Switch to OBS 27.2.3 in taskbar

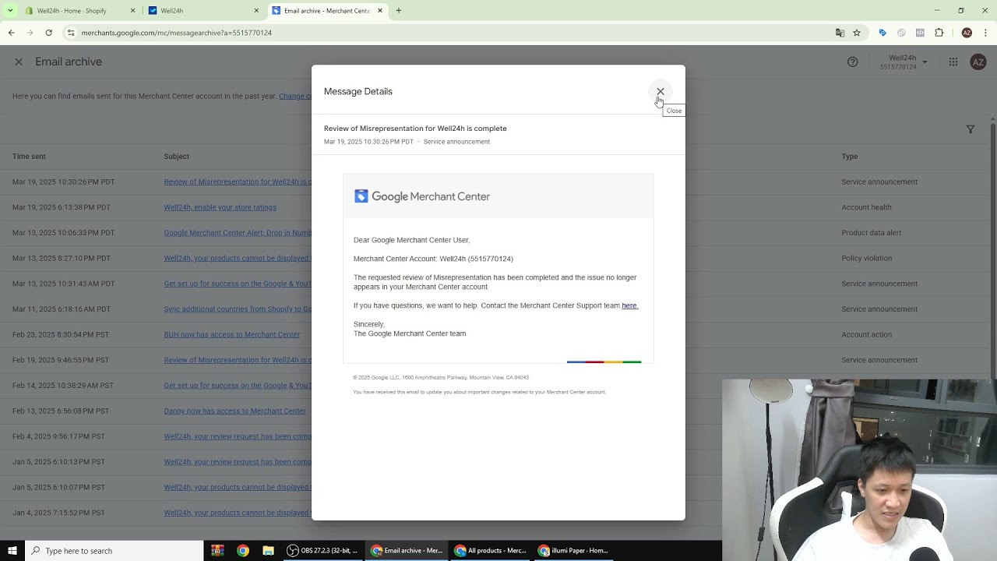click(322, 551)
